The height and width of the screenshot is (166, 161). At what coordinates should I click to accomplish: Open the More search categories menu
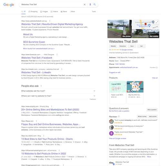click(x=72, y=12)
